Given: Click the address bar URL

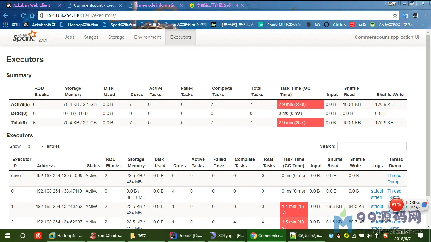Looking at the screenshot, I should pyautogui.click(x=81, y=15).
